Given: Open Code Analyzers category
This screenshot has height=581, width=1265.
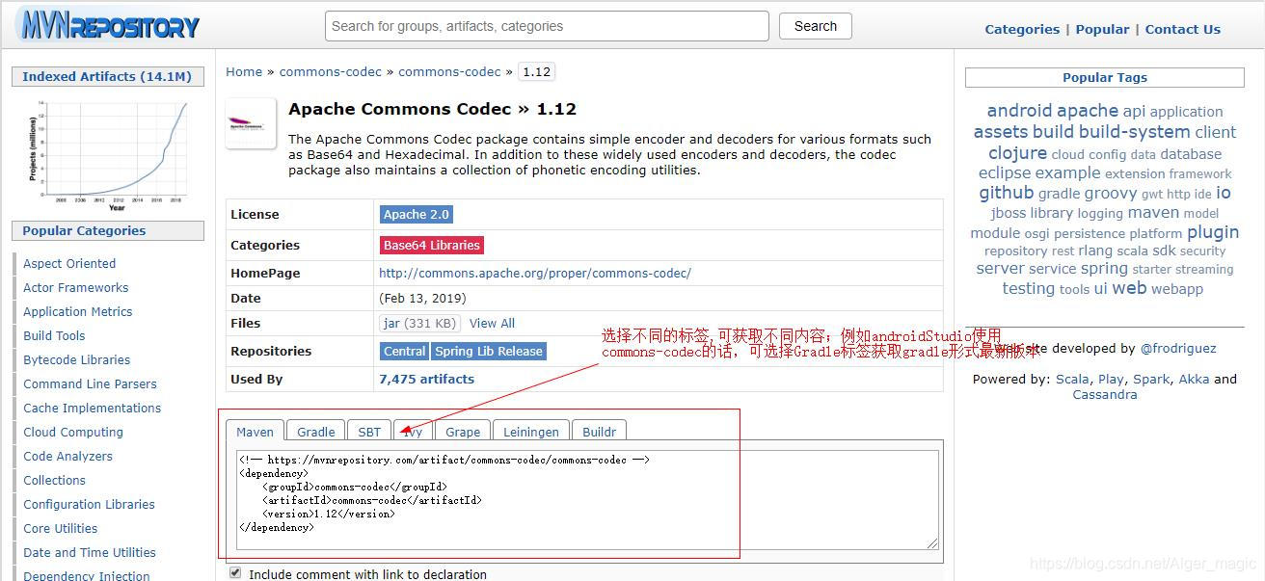Looking at the screenshot, I should coord(67,456).
